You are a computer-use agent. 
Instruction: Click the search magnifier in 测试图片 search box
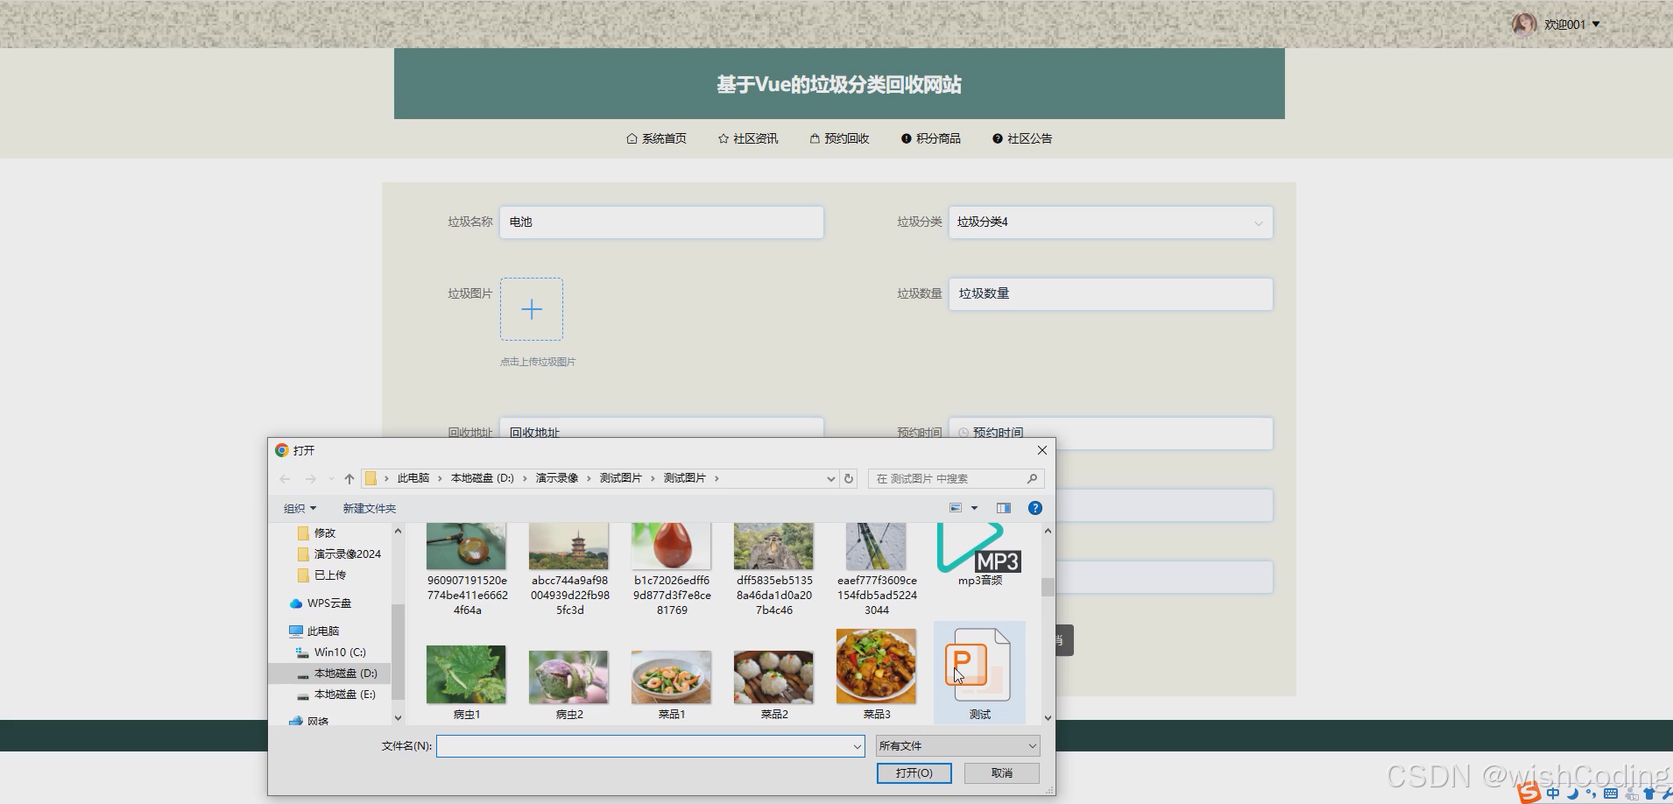point(1034,478)
